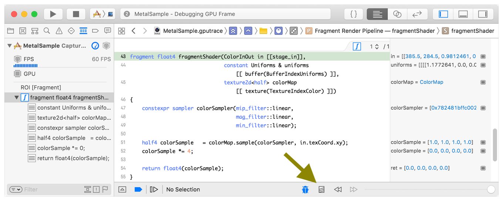Open the fragmentShader breadcrumb at jump bar end
Viewport: 503px width, 201px height.
click(x=468, y=31)
